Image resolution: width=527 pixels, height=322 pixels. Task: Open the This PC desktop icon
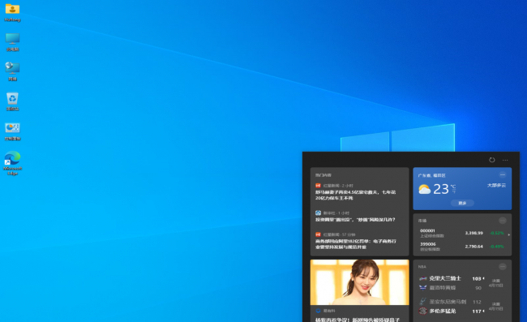pyautogui.click(x=12, y=42)
